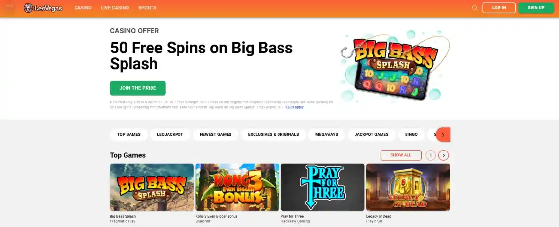
Task: Select the Exclusives & Originals chip
Action: [x=274, y=135]
